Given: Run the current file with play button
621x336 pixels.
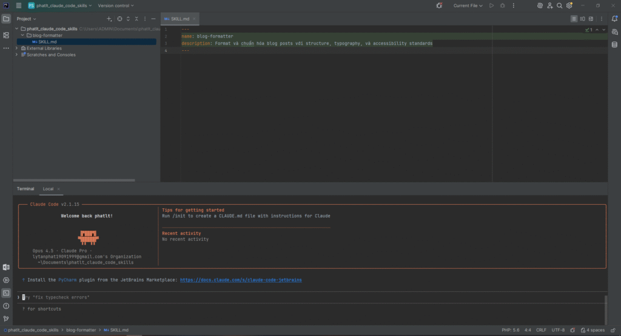Looking at the screenshot, I should pyautogui.click(x=491, y=5).
